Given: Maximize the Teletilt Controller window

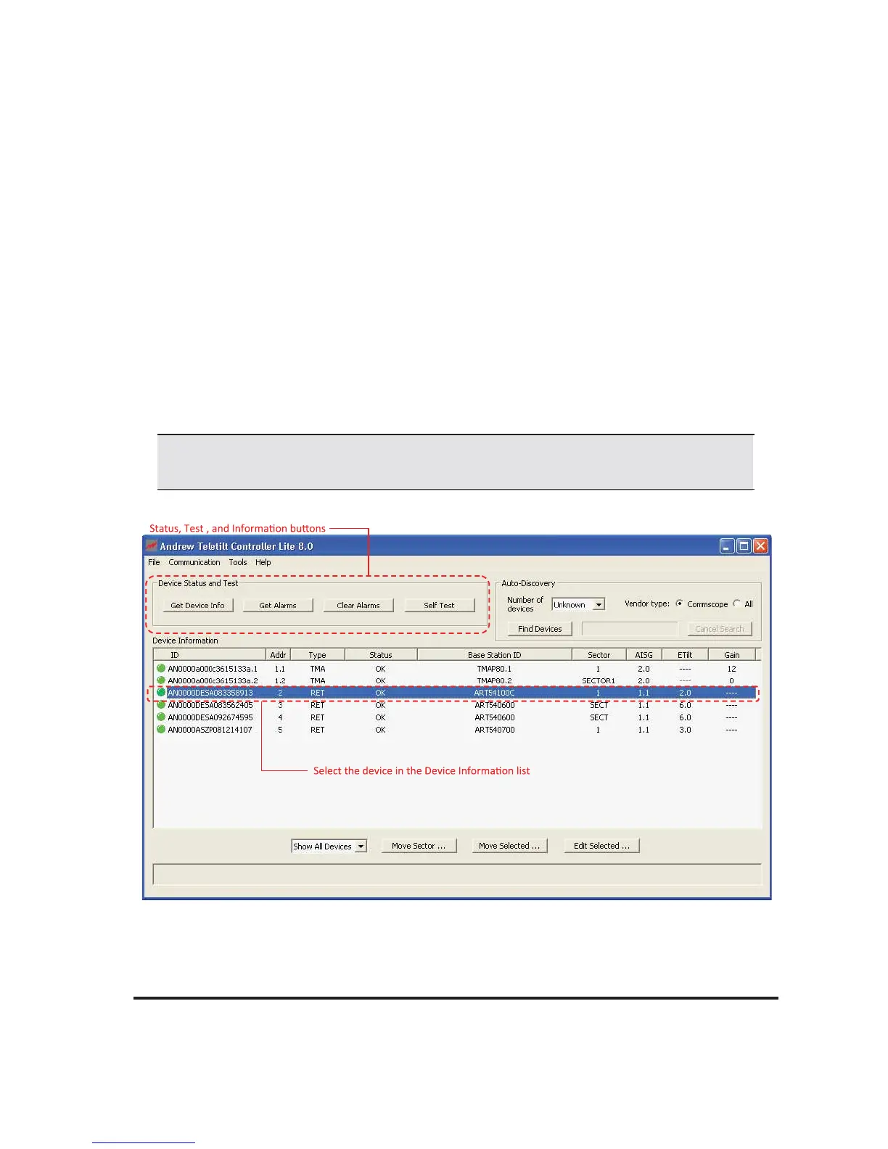Looking at the screenshot, I should (744, 546).
